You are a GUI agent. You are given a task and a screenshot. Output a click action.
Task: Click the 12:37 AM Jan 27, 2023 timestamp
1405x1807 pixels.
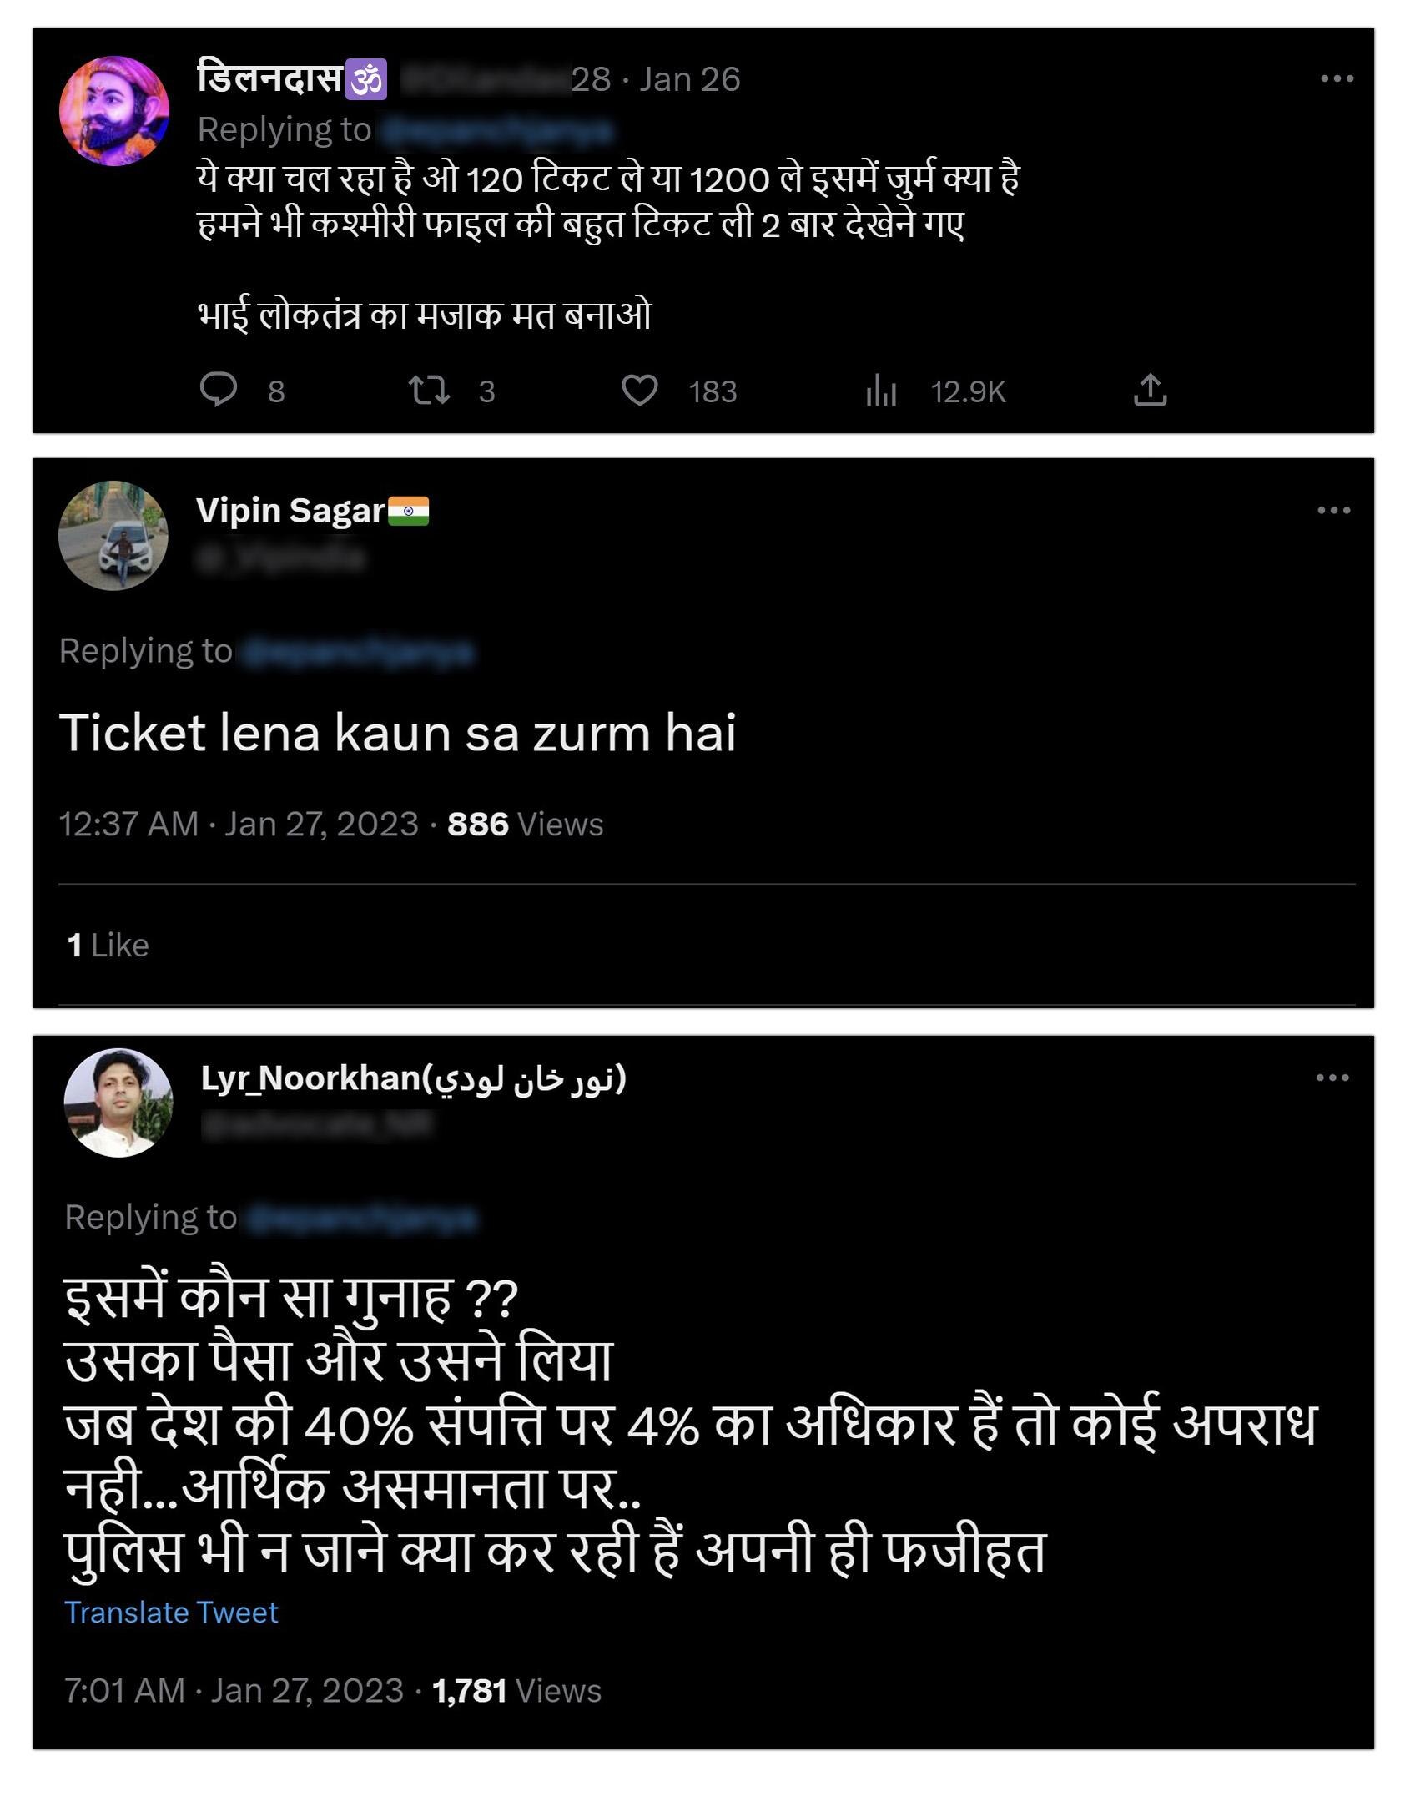coord(239,824)
